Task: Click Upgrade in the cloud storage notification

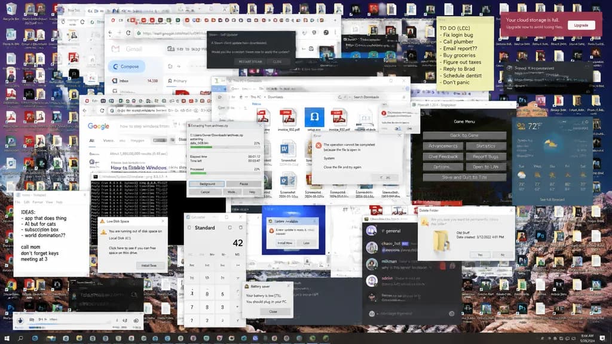Action: [x=581, y=25]
